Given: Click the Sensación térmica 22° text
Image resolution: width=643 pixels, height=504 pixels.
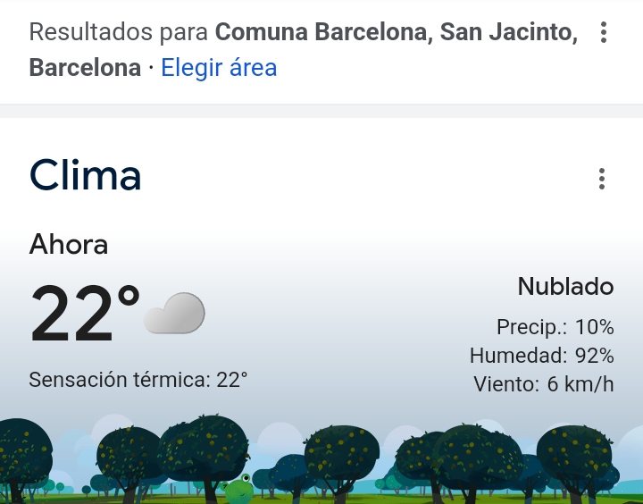Looking at the screenshot, I should coord(138,380).
